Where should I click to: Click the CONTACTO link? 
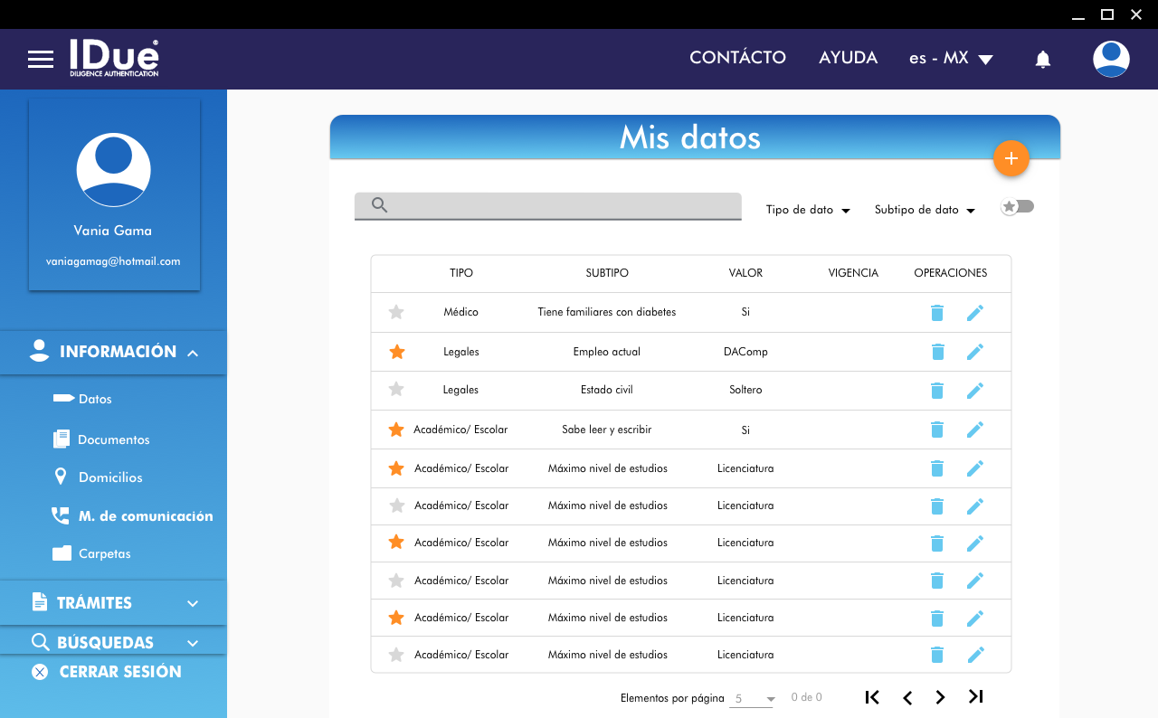tap(737, 58)
